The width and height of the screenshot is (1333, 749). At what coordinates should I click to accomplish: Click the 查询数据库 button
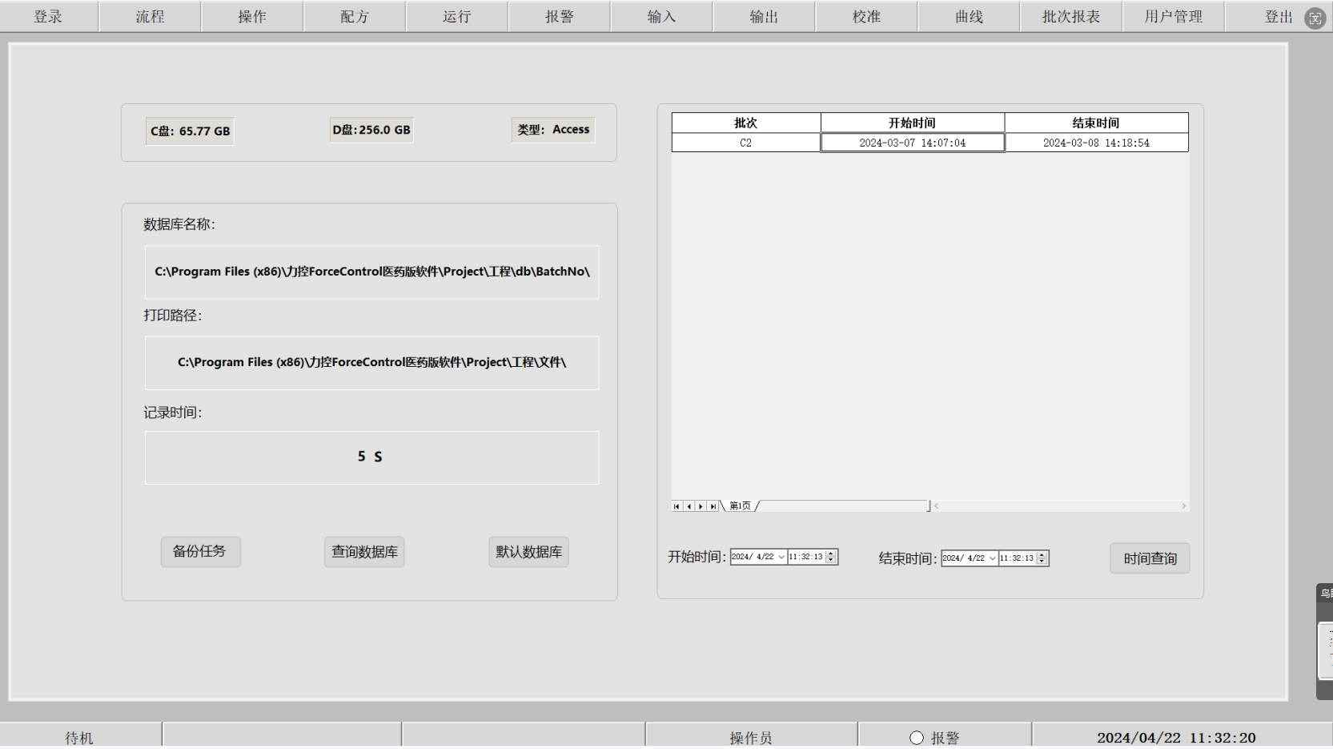tap(364, 552)
